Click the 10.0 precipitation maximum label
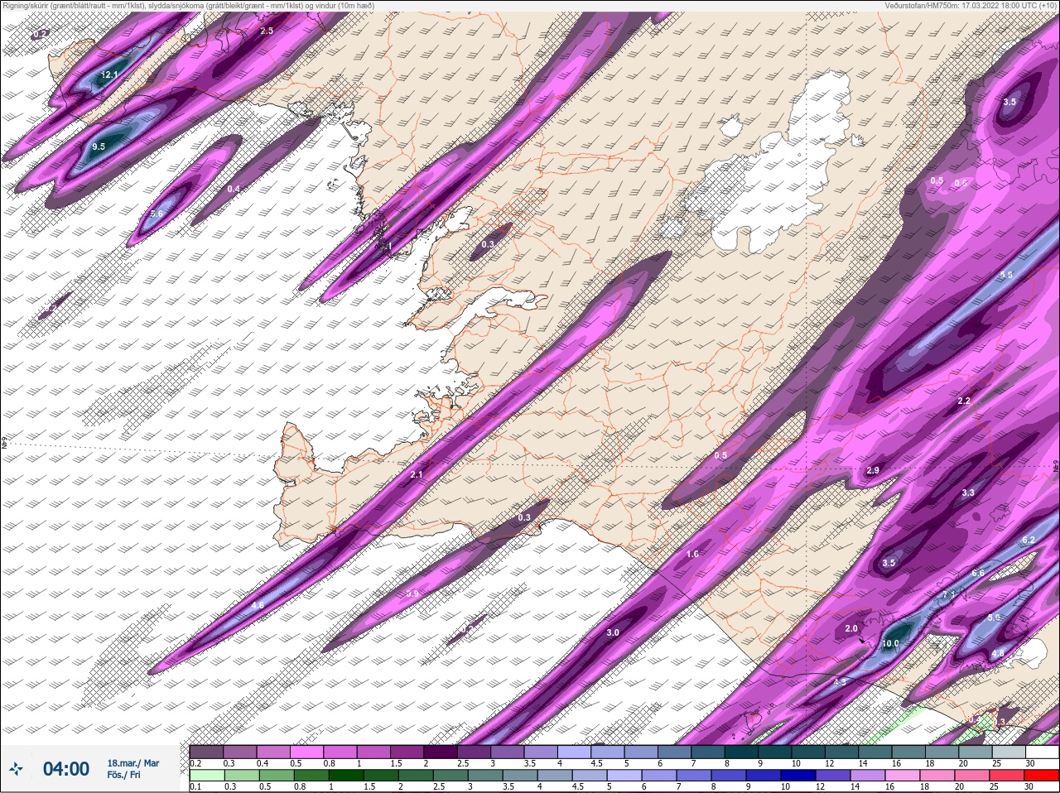Viewport: 1060px width, 793px height. 891,643
